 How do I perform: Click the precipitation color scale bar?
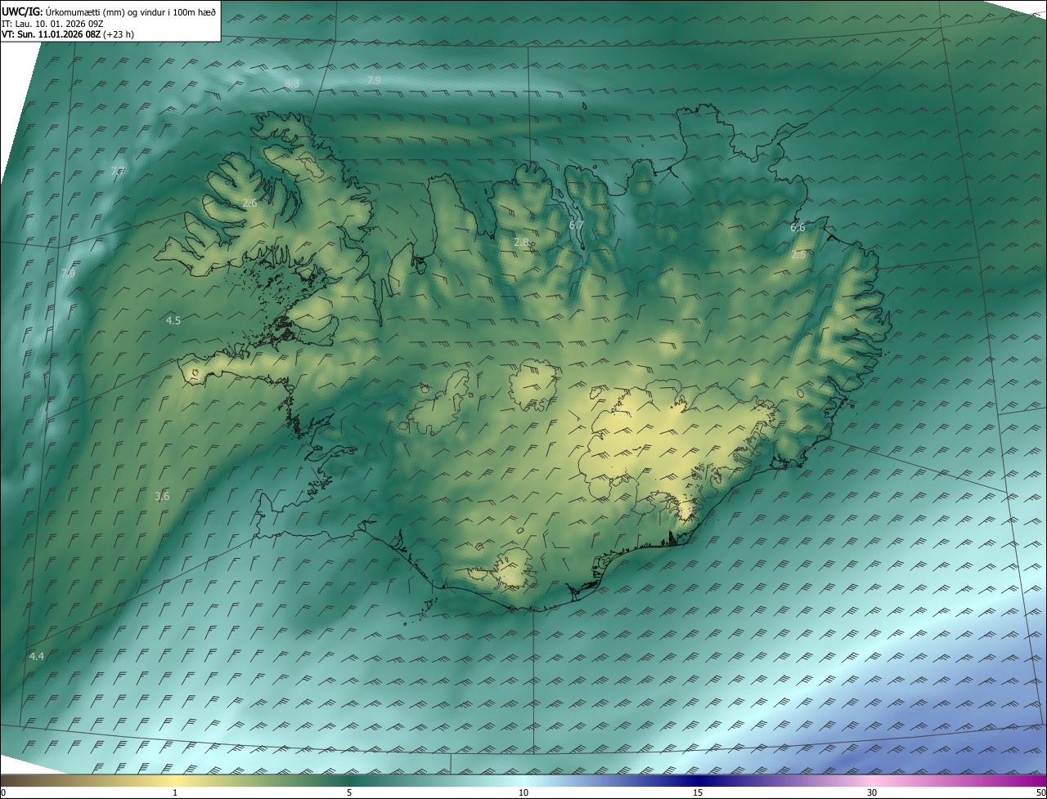click(x=523, y=780)
